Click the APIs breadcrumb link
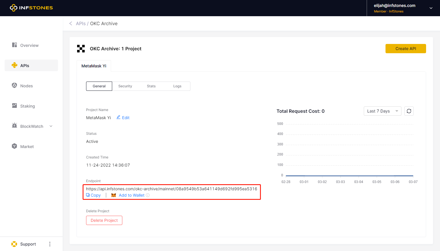Viewport: 440px width, 251px height. coord(81,23)
